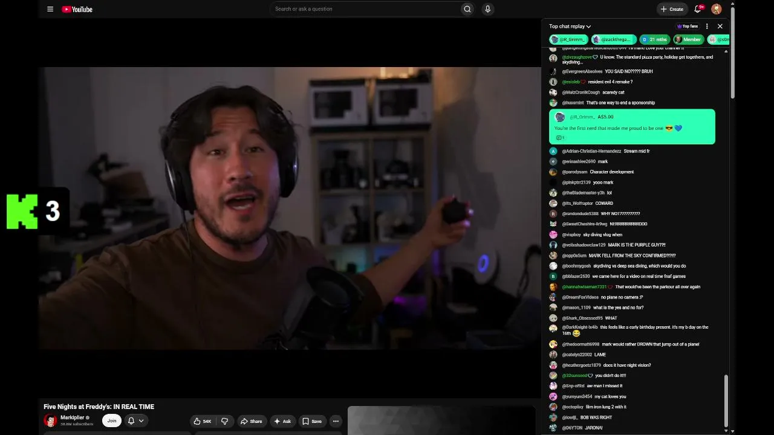774x435 pixels.
Task: Click @catelyn22002 author name
Action: [576, 355]
